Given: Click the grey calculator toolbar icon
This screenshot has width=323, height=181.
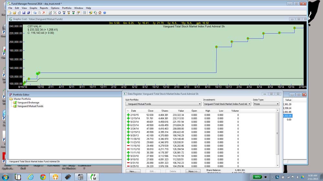Looking at the screenshot, I should (x=84, y=13).
